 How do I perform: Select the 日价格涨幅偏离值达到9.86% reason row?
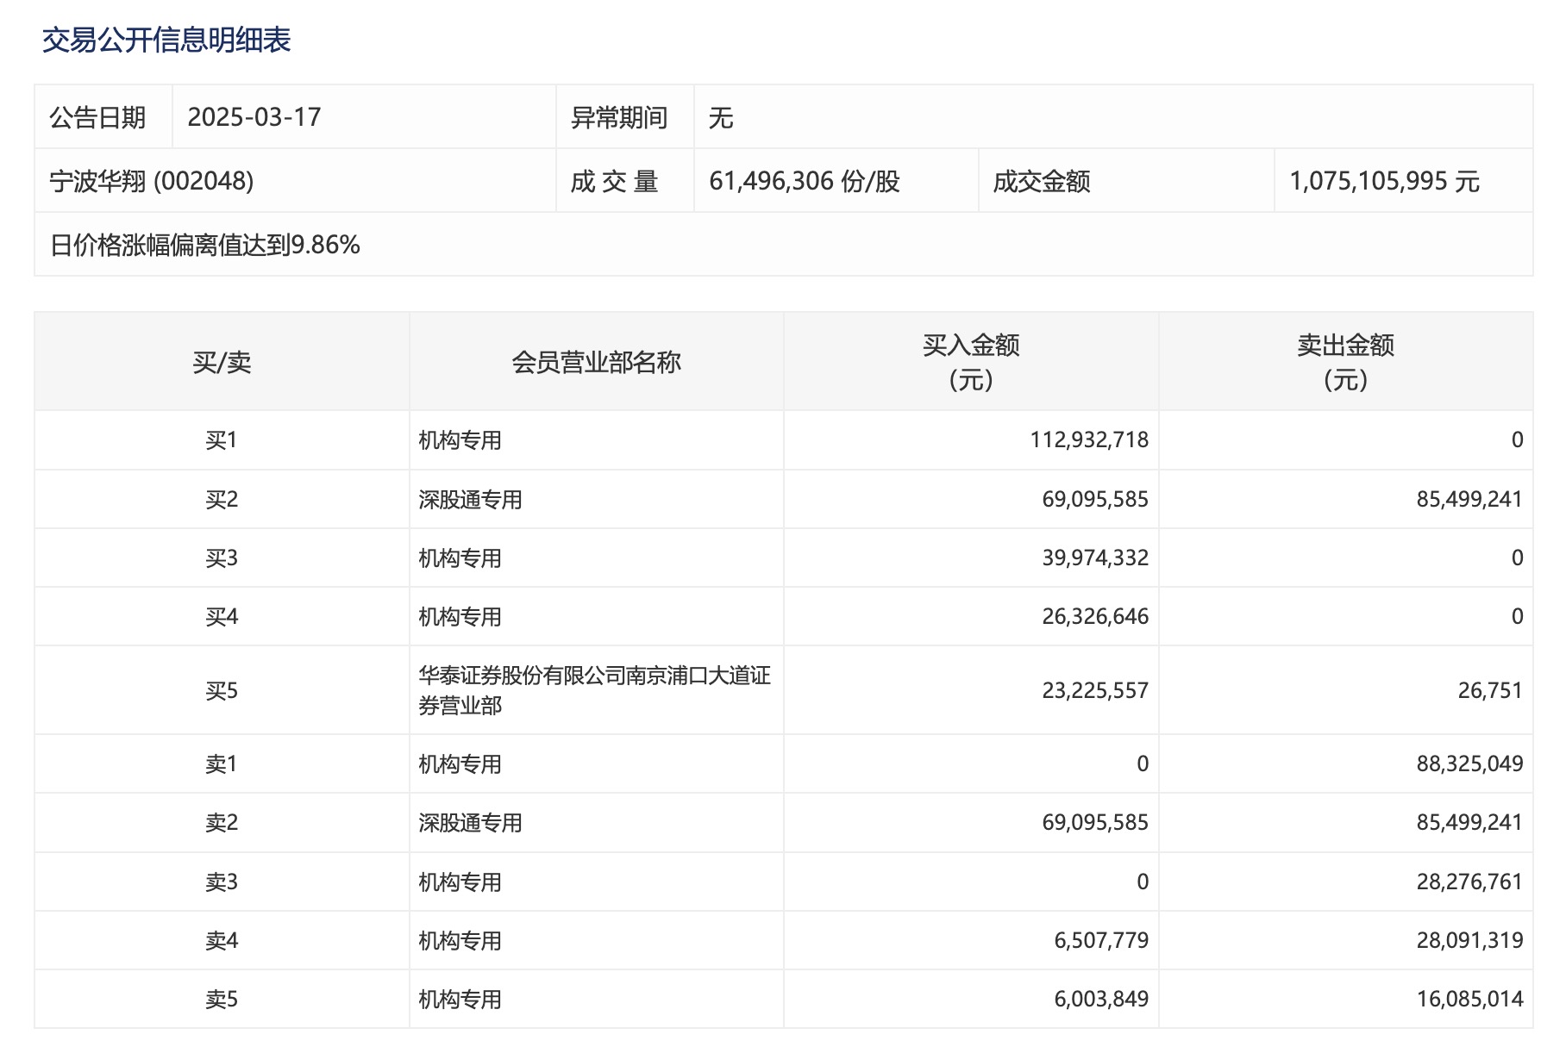pyautogui.click(x=205, y=246)
